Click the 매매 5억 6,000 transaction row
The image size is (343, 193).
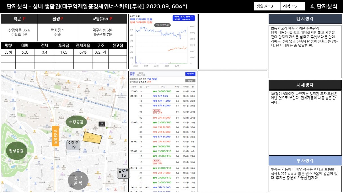tap(162, 106)
